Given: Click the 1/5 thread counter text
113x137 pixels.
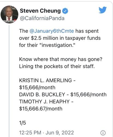Looking at the screenshot, I should pyautogui.click(x=22, y=123).
